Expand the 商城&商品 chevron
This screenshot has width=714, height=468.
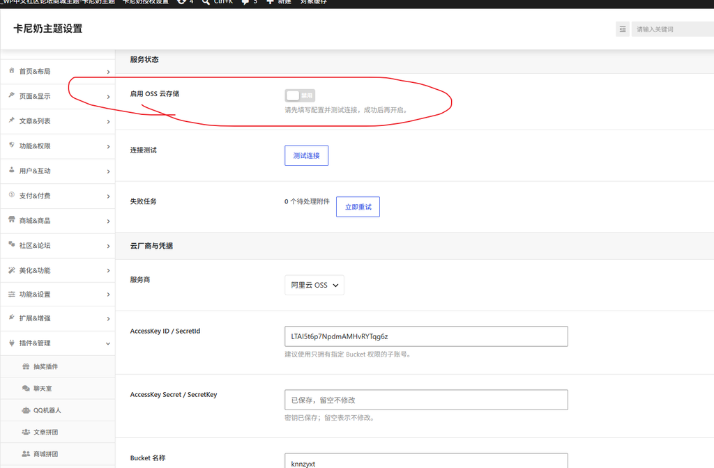point(108,221)
